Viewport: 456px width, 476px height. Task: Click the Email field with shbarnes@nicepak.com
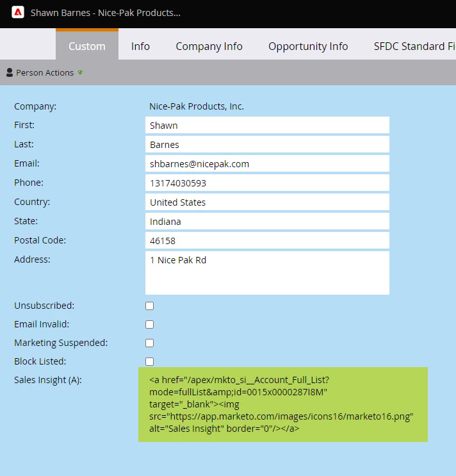267,163
